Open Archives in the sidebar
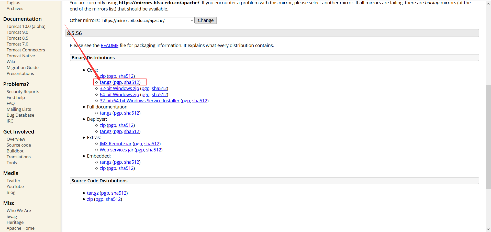The image size is (491, 232). [15, 8]
